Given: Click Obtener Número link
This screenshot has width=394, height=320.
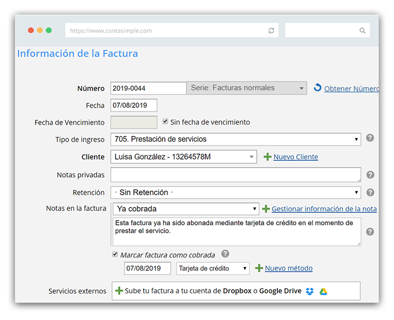Looking at the screenshot, I should pyautogui.click(x=351, y=89).
